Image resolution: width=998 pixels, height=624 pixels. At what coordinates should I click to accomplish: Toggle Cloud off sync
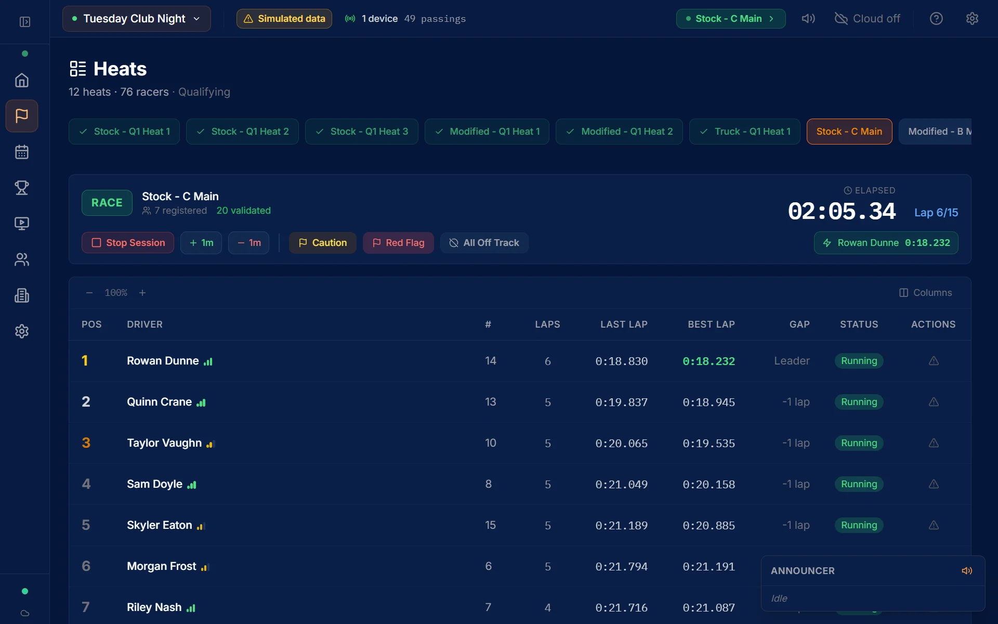(x=867, y=19)
